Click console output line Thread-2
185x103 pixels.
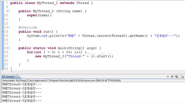click(22, 88)
